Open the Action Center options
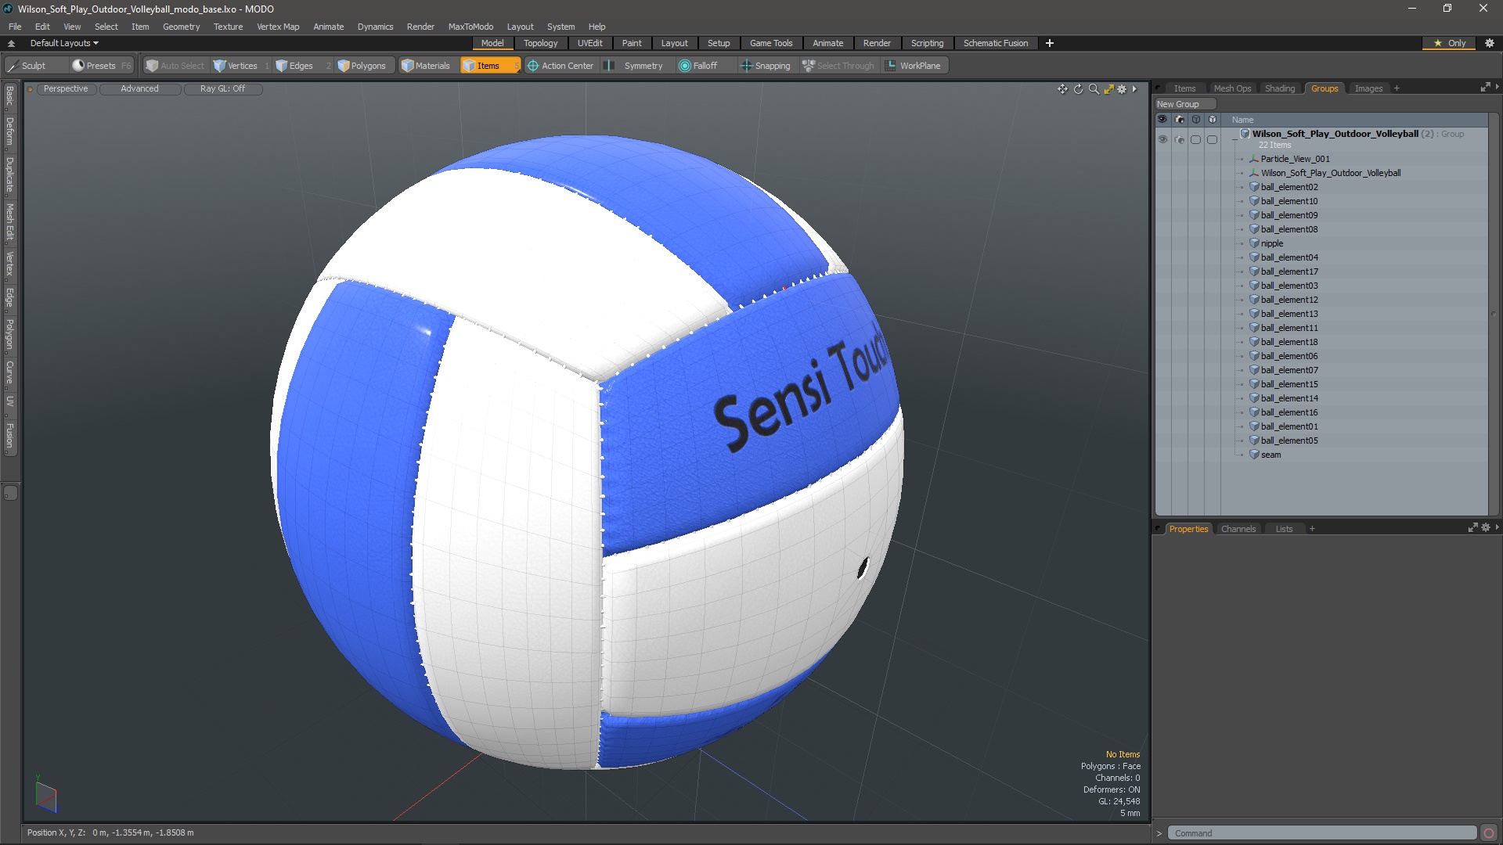1503x845 pixels. [560, 66]
